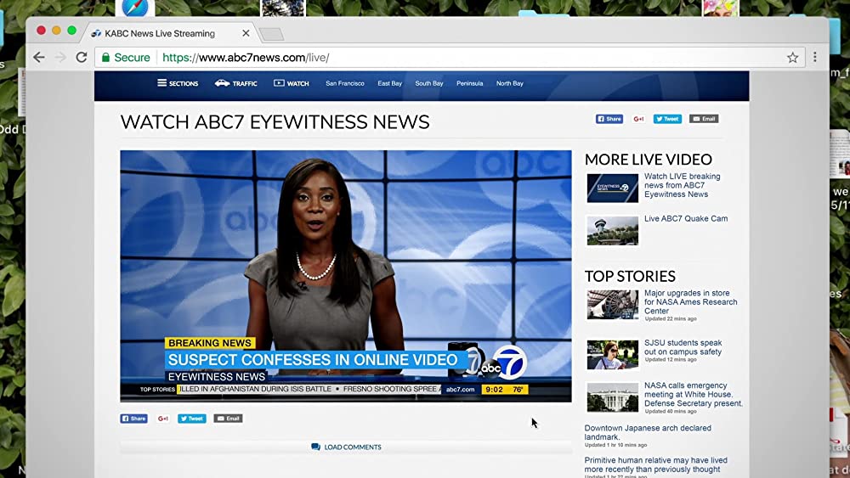This screenshot has width=850, height=478.
Task: Click the address bar URL abc7news.com/live
Action: pos(246,58)
